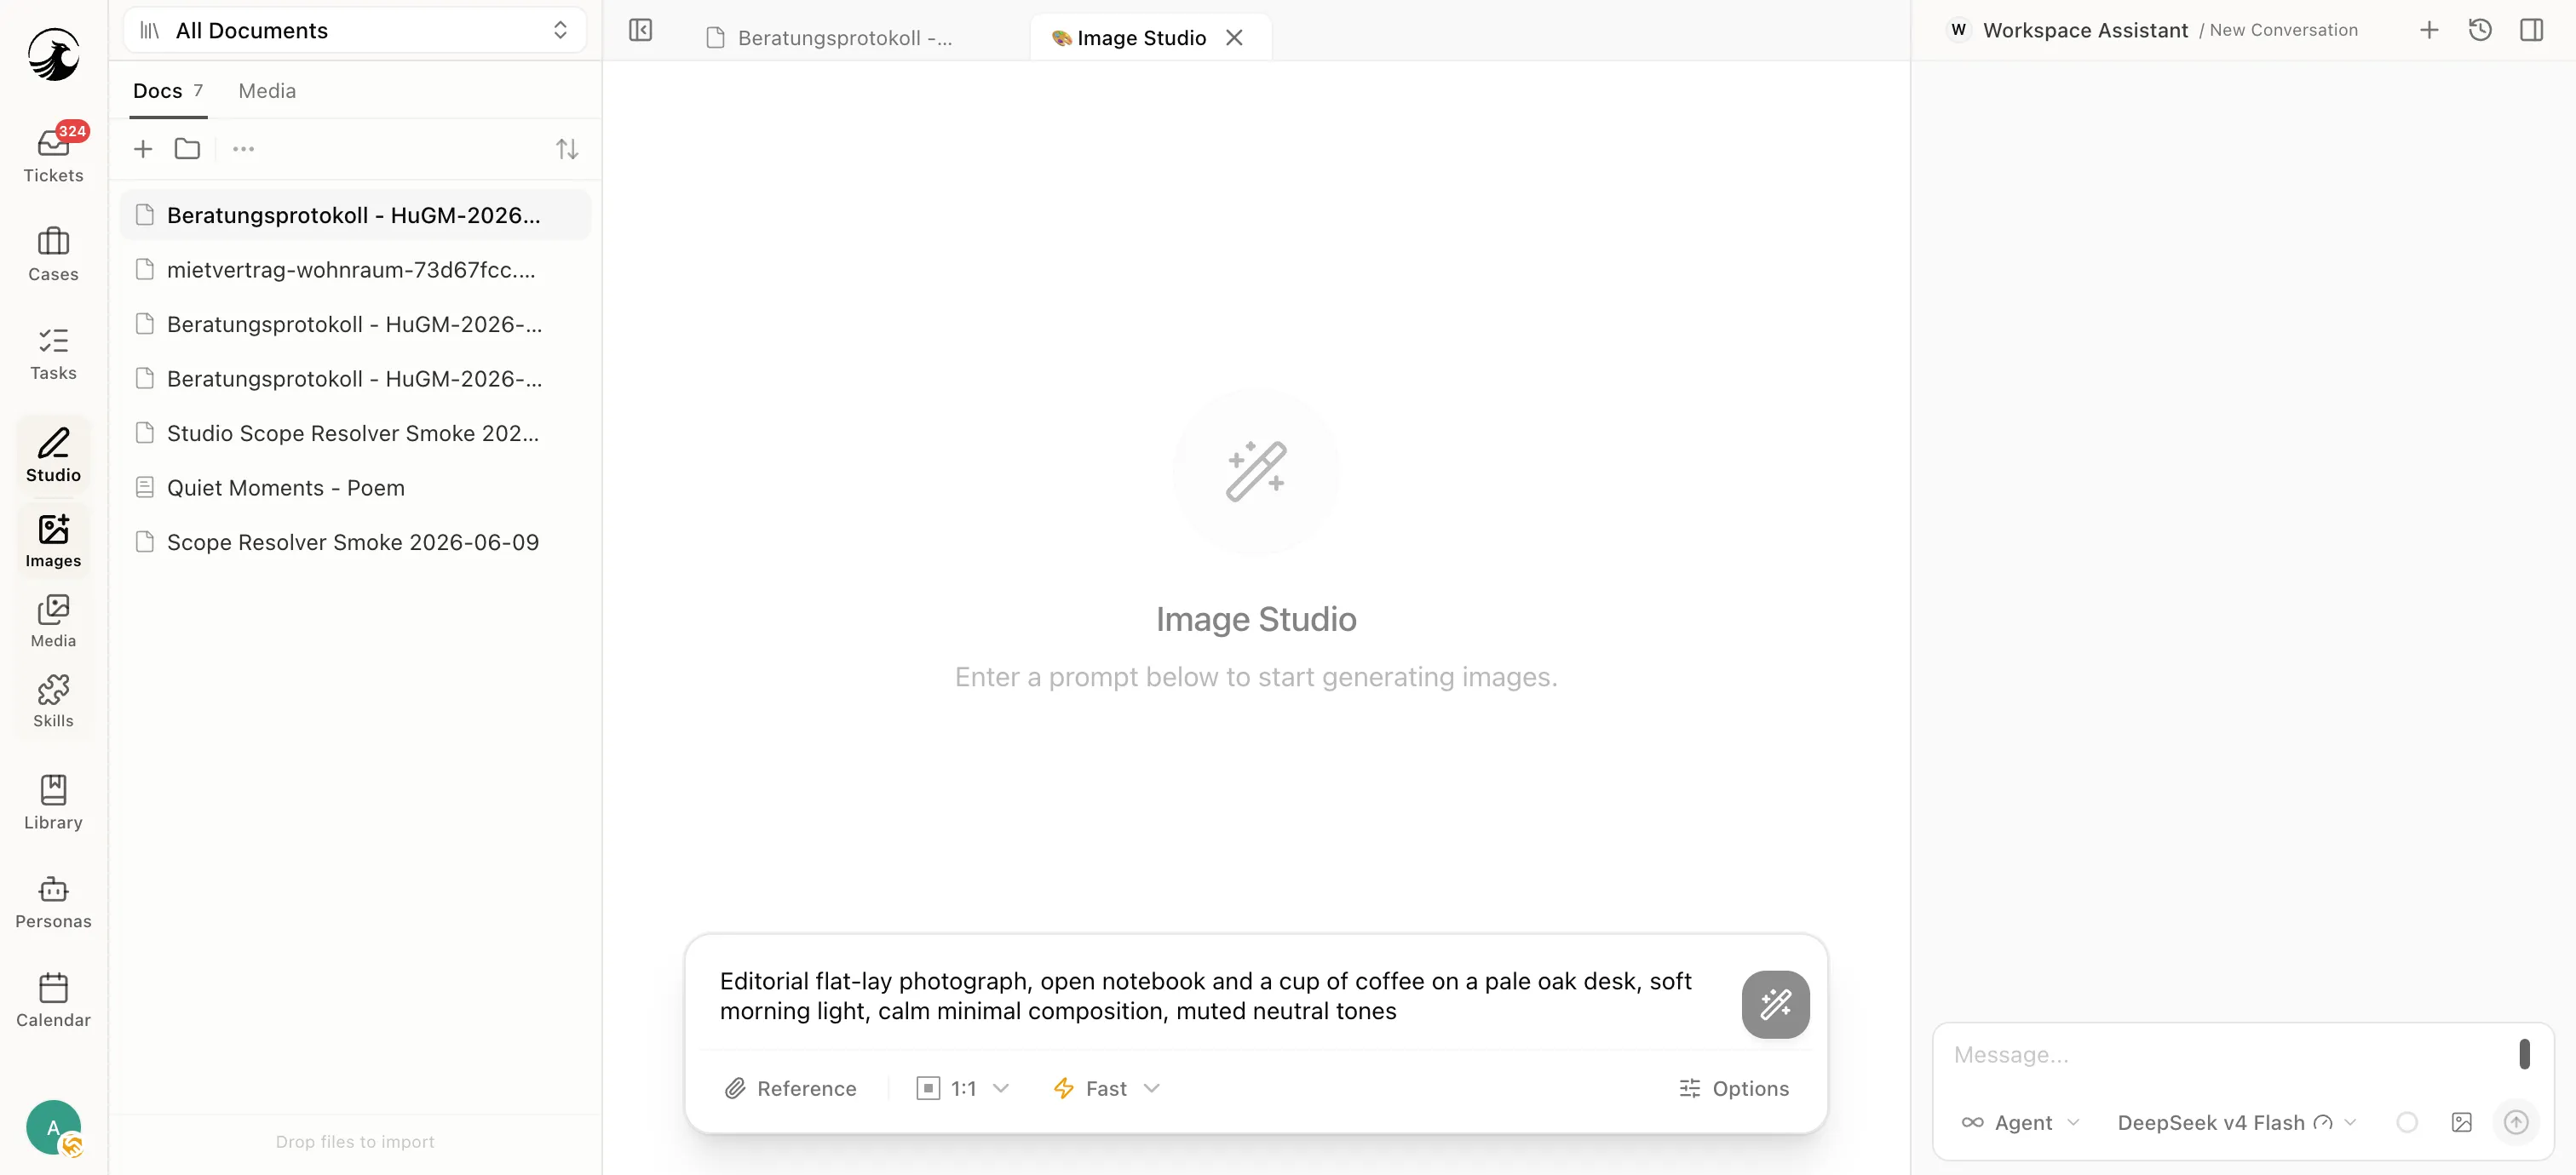Add a new document with plus icon
Screen dimensions: 2576x1175
click(143, 149)
